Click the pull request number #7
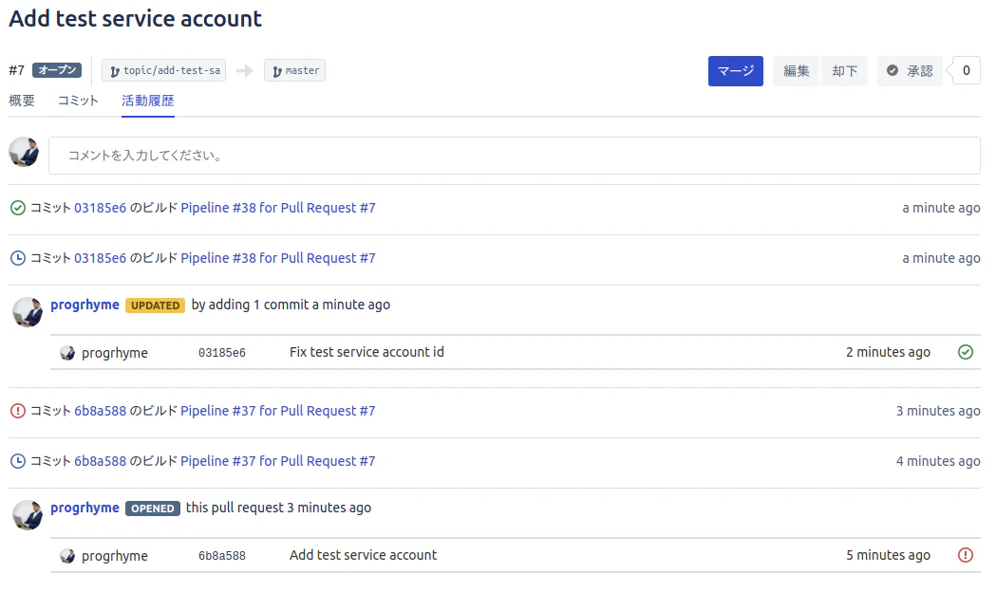Image resolution: width=996 pixels, height=592 pixels. pyautogui.click(x=16, y=70)
